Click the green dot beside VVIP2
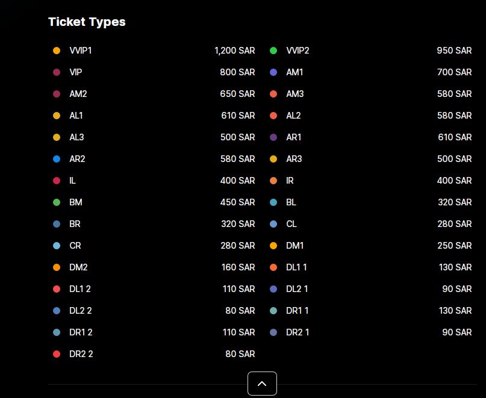Viewport: 486px width, 398px height. (273, 51)
